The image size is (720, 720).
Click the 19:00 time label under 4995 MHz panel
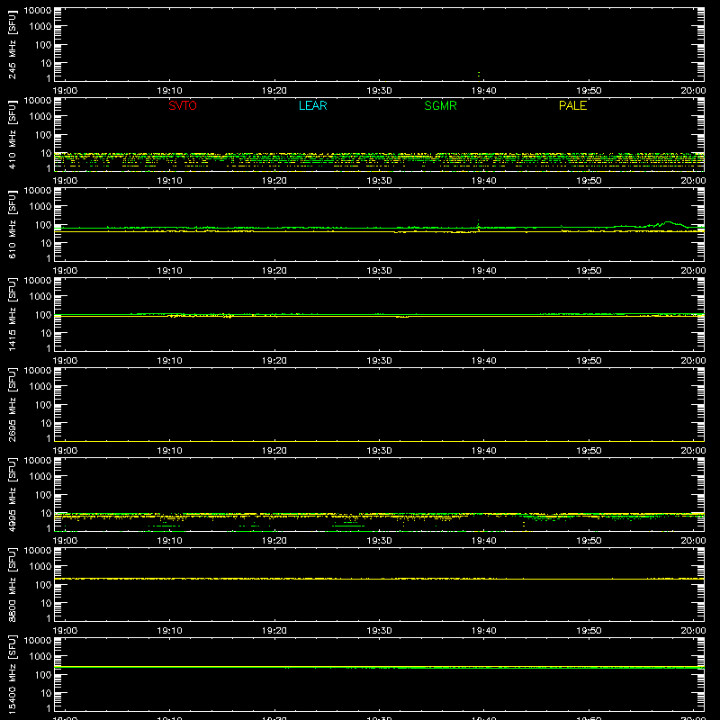65,541
